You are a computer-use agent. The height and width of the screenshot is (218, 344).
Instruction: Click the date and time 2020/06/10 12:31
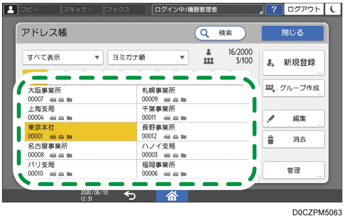(x=94, y=196)
